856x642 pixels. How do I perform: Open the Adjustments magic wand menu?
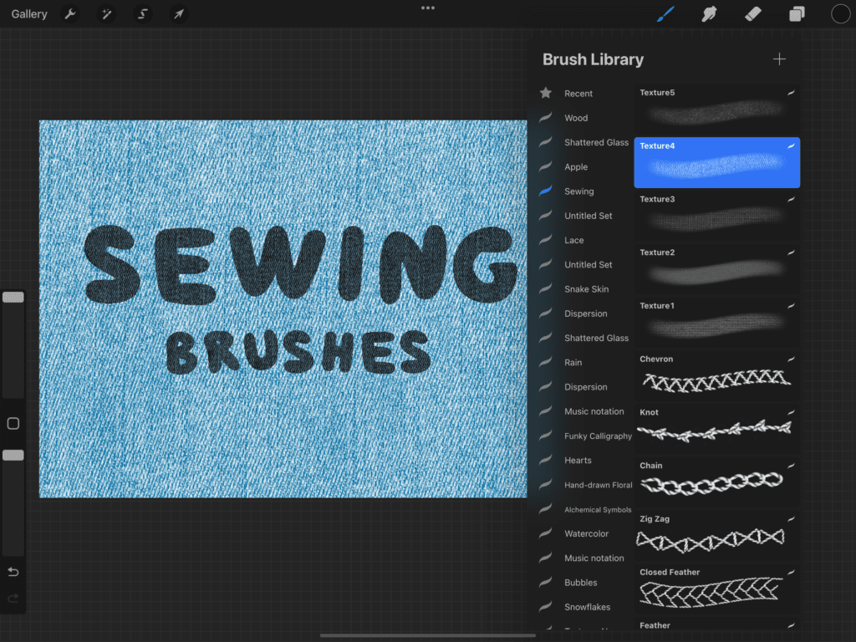[x=106, y=14]
